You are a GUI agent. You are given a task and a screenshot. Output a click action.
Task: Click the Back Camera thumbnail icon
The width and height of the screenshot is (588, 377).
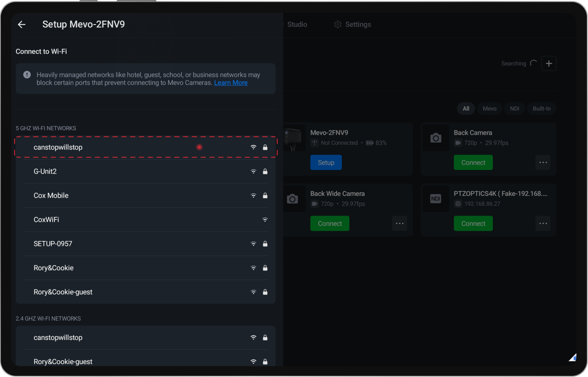[x=436, y=138]
